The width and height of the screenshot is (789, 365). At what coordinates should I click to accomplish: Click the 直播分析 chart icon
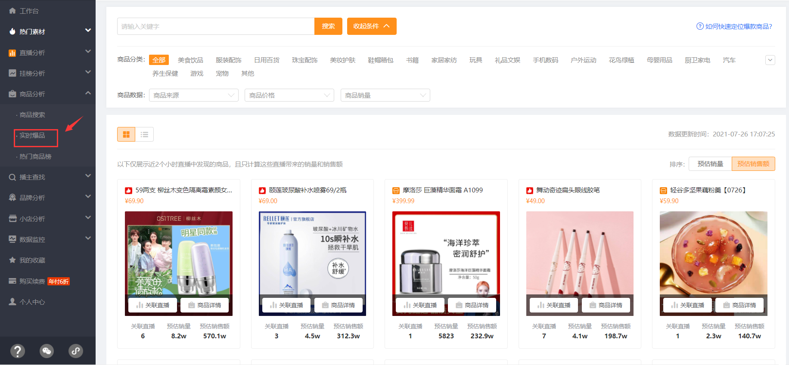coord(12,53)
